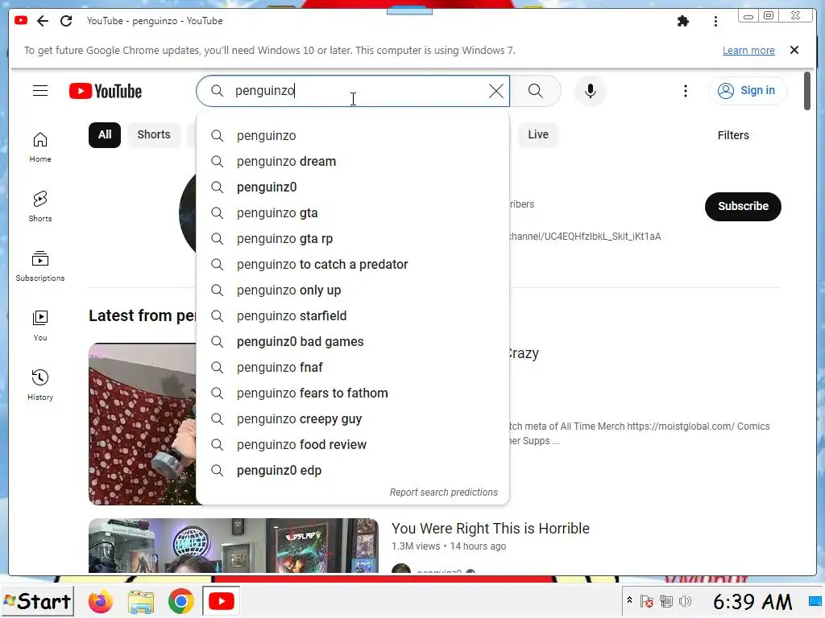The height and width of the screenshot is (618, 825).
Task: Click inside the penguinzo search box
Action: click(x=353, y=91)
